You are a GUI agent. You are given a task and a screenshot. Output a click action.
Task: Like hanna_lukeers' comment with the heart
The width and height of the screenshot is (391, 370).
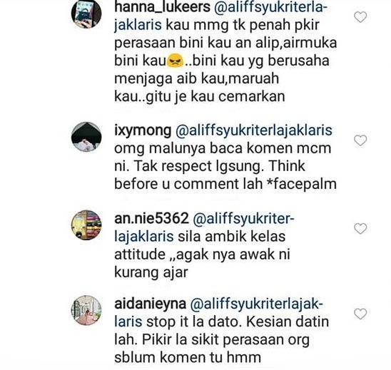[360, 17]
